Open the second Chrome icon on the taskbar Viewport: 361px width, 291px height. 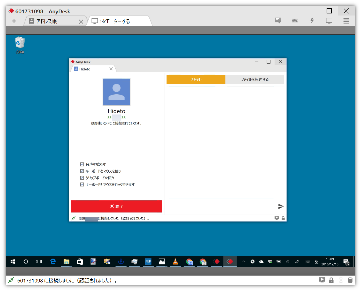pyautogui.click(x=203, y=262)
